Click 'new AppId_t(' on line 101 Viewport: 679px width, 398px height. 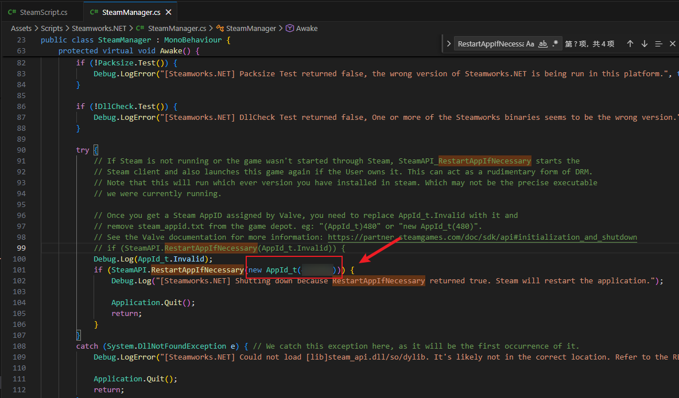[x=275, y=270]
